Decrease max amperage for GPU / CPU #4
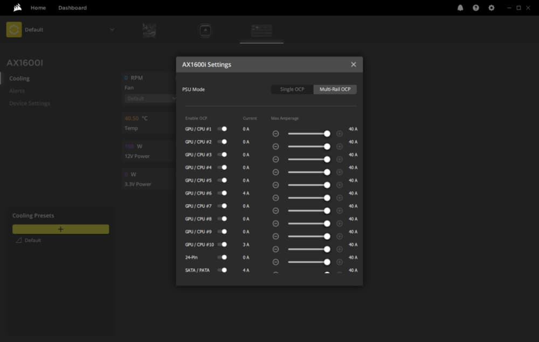Viewport: 539px width, 342px height. [275, 172]
